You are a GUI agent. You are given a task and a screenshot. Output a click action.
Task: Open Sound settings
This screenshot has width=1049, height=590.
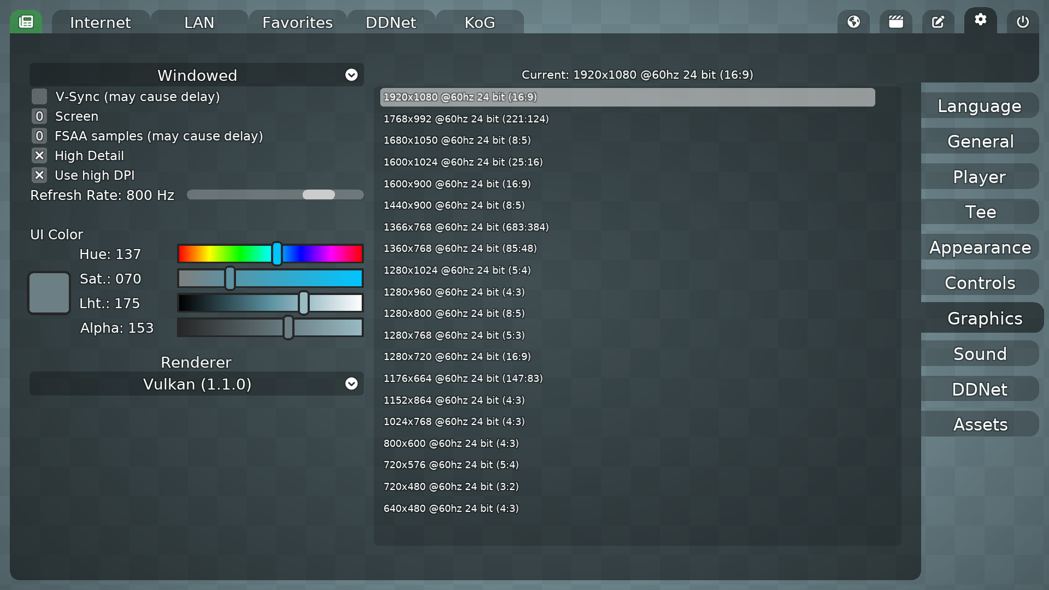tap(980, 353)
